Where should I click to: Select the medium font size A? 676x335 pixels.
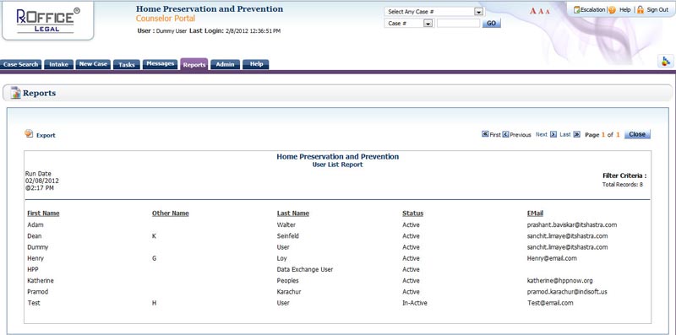[x=541, y=12]
